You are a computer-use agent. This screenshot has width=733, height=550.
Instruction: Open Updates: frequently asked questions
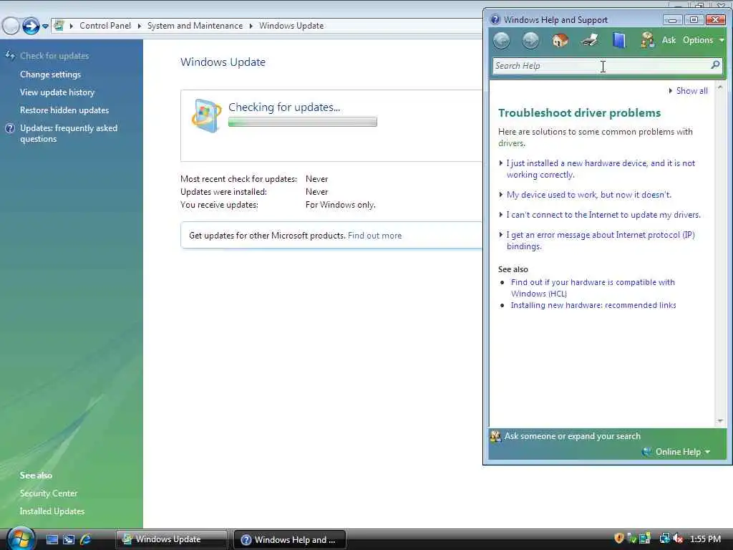click(x=68, y=133)
